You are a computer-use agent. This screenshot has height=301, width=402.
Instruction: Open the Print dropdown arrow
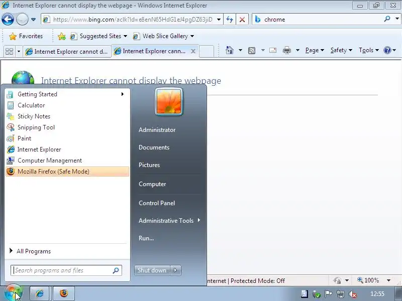297,50
